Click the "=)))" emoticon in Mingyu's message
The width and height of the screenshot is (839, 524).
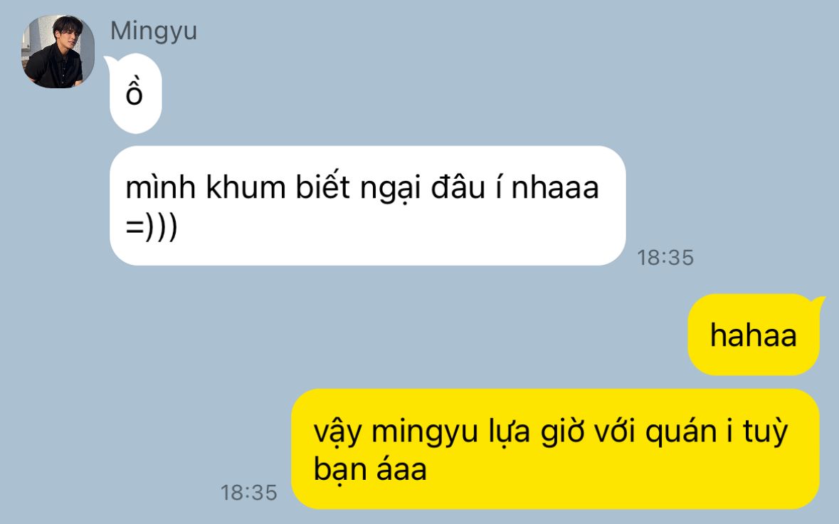point(152,226)
